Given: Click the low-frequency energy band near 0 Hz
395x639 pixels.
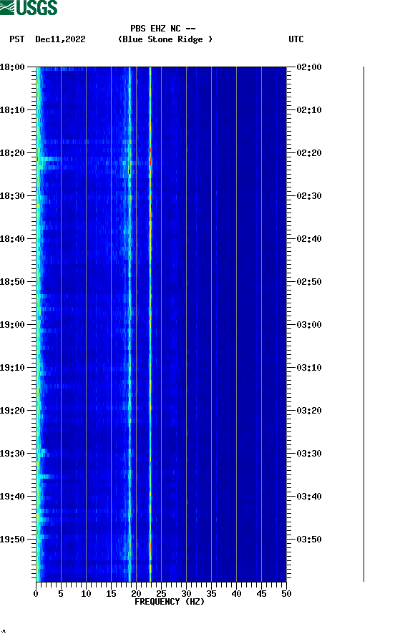Looking at the screenshot, I should 38,324.
